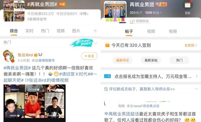Screen dimensions: 201x122
Task: Open the 点击报名成为宝藏主持人 announcement arrow
Action: coord(197,76)
